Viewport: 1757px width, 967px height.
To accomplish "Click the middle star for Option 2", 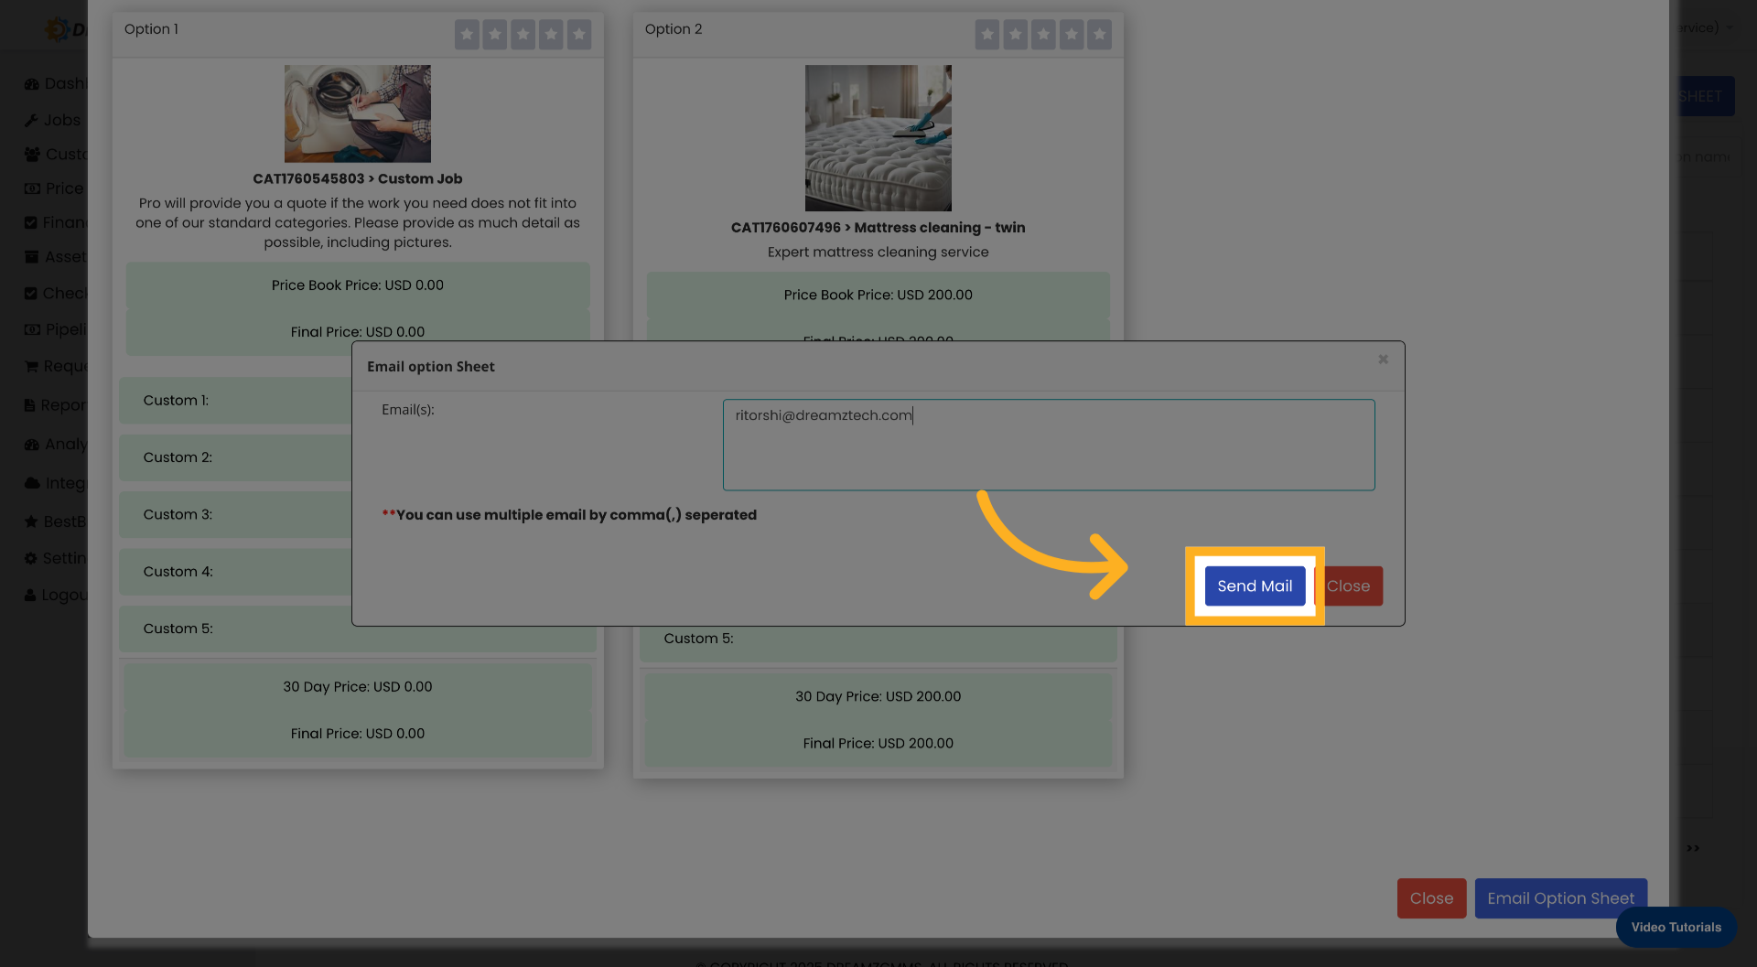I will (1043, 35).
